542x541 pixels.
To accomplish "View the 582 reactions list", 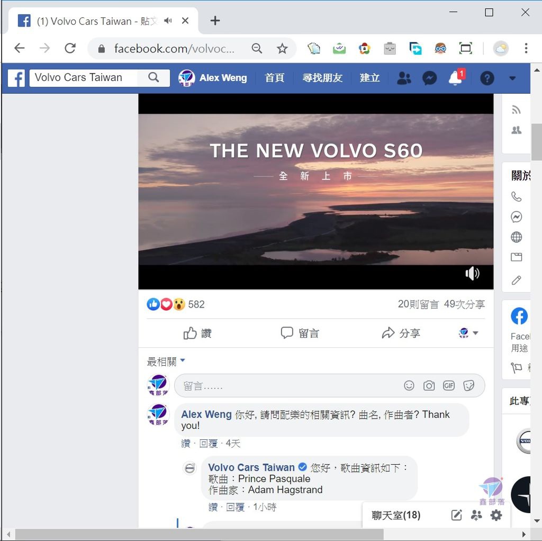I will click(x=196, y=304).
